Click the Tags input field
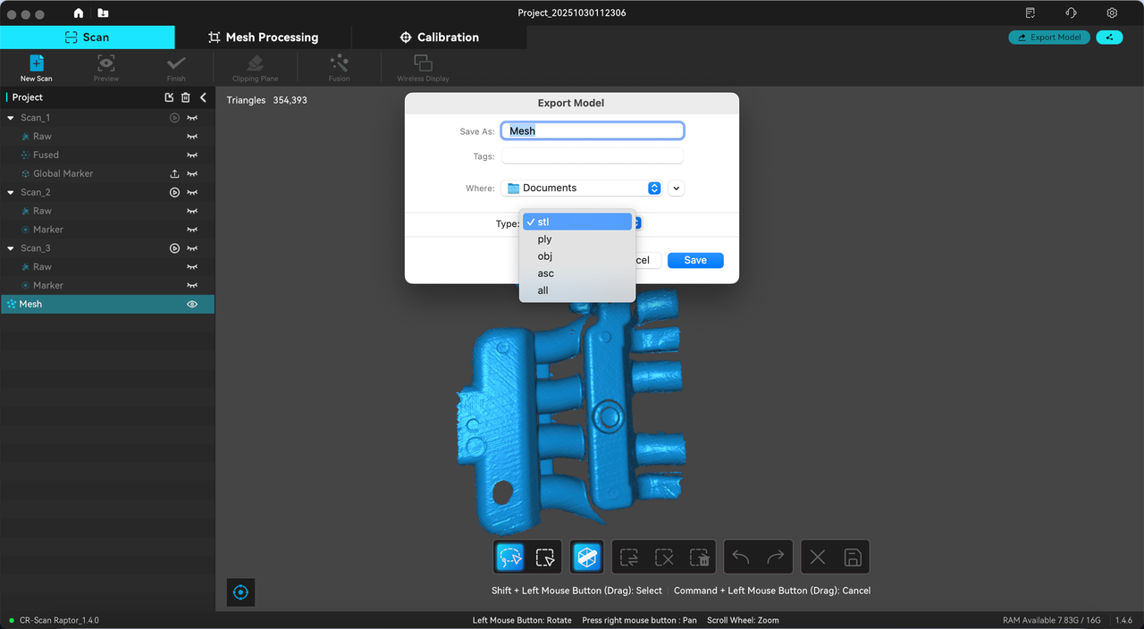 click(592, 156)
